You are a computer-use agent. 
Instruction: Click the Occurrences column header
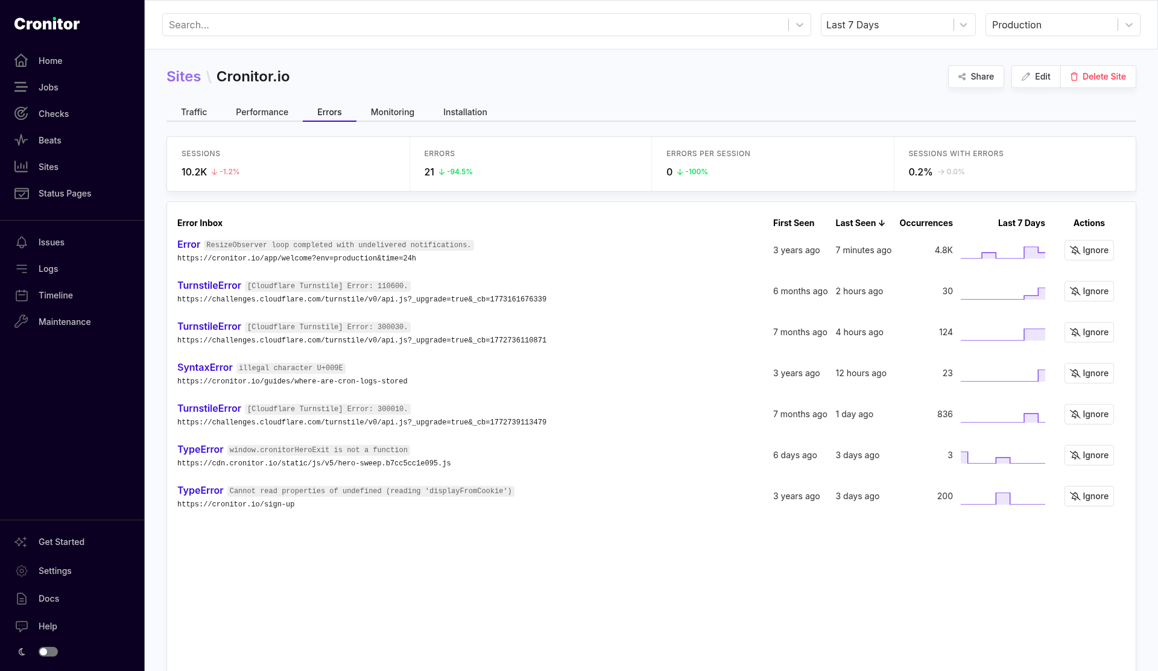click(x=926, y=223)
